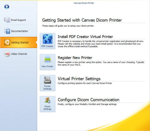Click the New Printer button

point(47,62)
